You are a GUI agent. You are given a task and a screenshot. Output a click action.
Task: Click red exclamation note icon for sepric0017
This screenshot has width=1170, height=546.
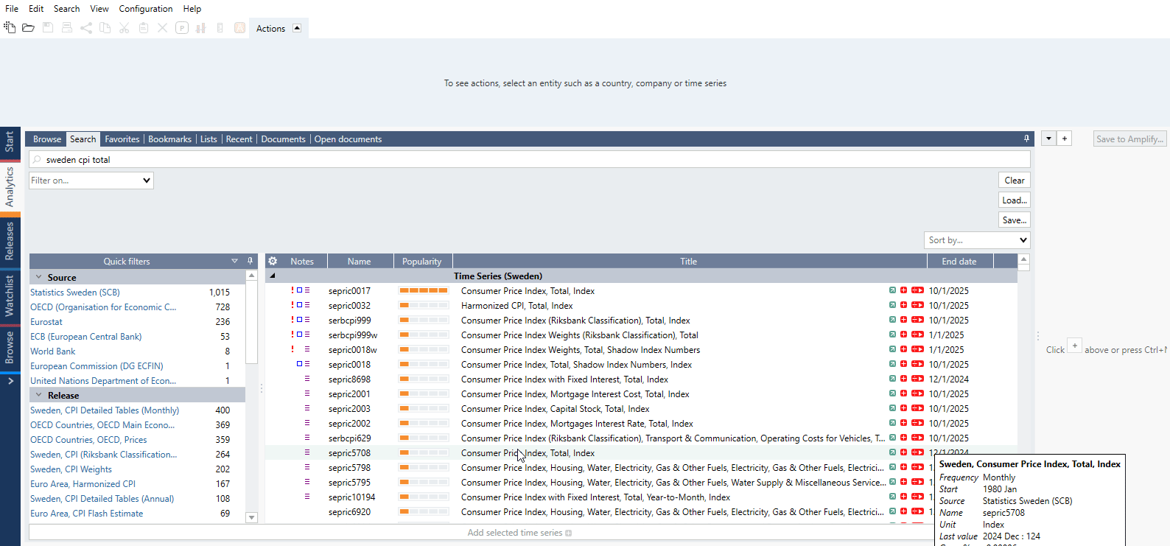[292, 290]
